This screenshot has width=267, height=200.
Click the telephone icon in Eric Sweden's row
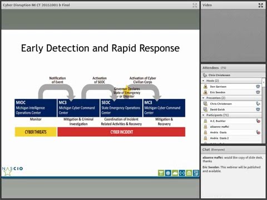pyautogui.click(x=258, y=92)
